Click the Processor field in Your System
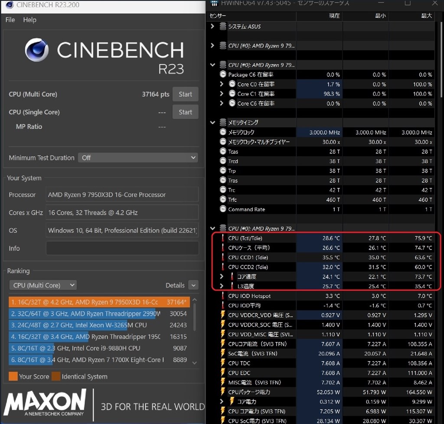Viewport: 444px width, 424px height. pyautogui.click(x=122, y=195)
